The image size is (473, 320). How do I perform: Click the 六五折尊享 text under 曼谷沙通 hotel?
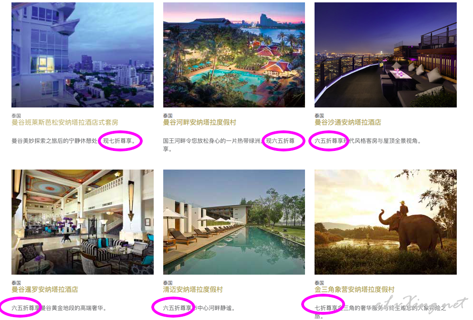point(329,141)
